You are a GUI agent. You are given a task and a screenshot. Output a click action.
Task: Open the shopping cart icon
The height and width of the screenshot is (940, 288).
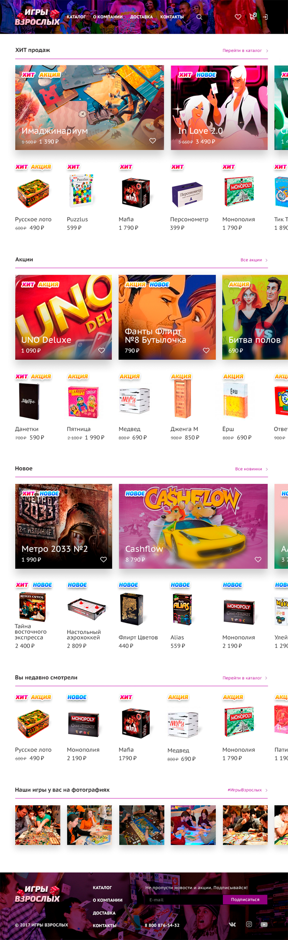click(x=253, y=16)
